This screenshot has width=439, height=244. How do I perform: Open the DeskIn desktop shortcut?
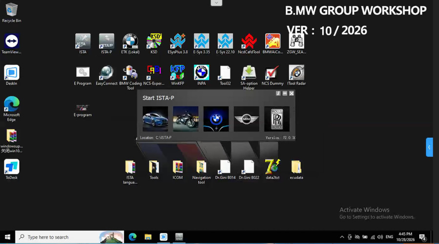coord(12,72)
